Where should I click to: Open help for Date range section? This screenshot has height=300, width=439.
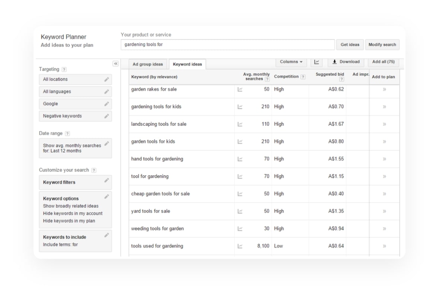(x=67, y=134)
